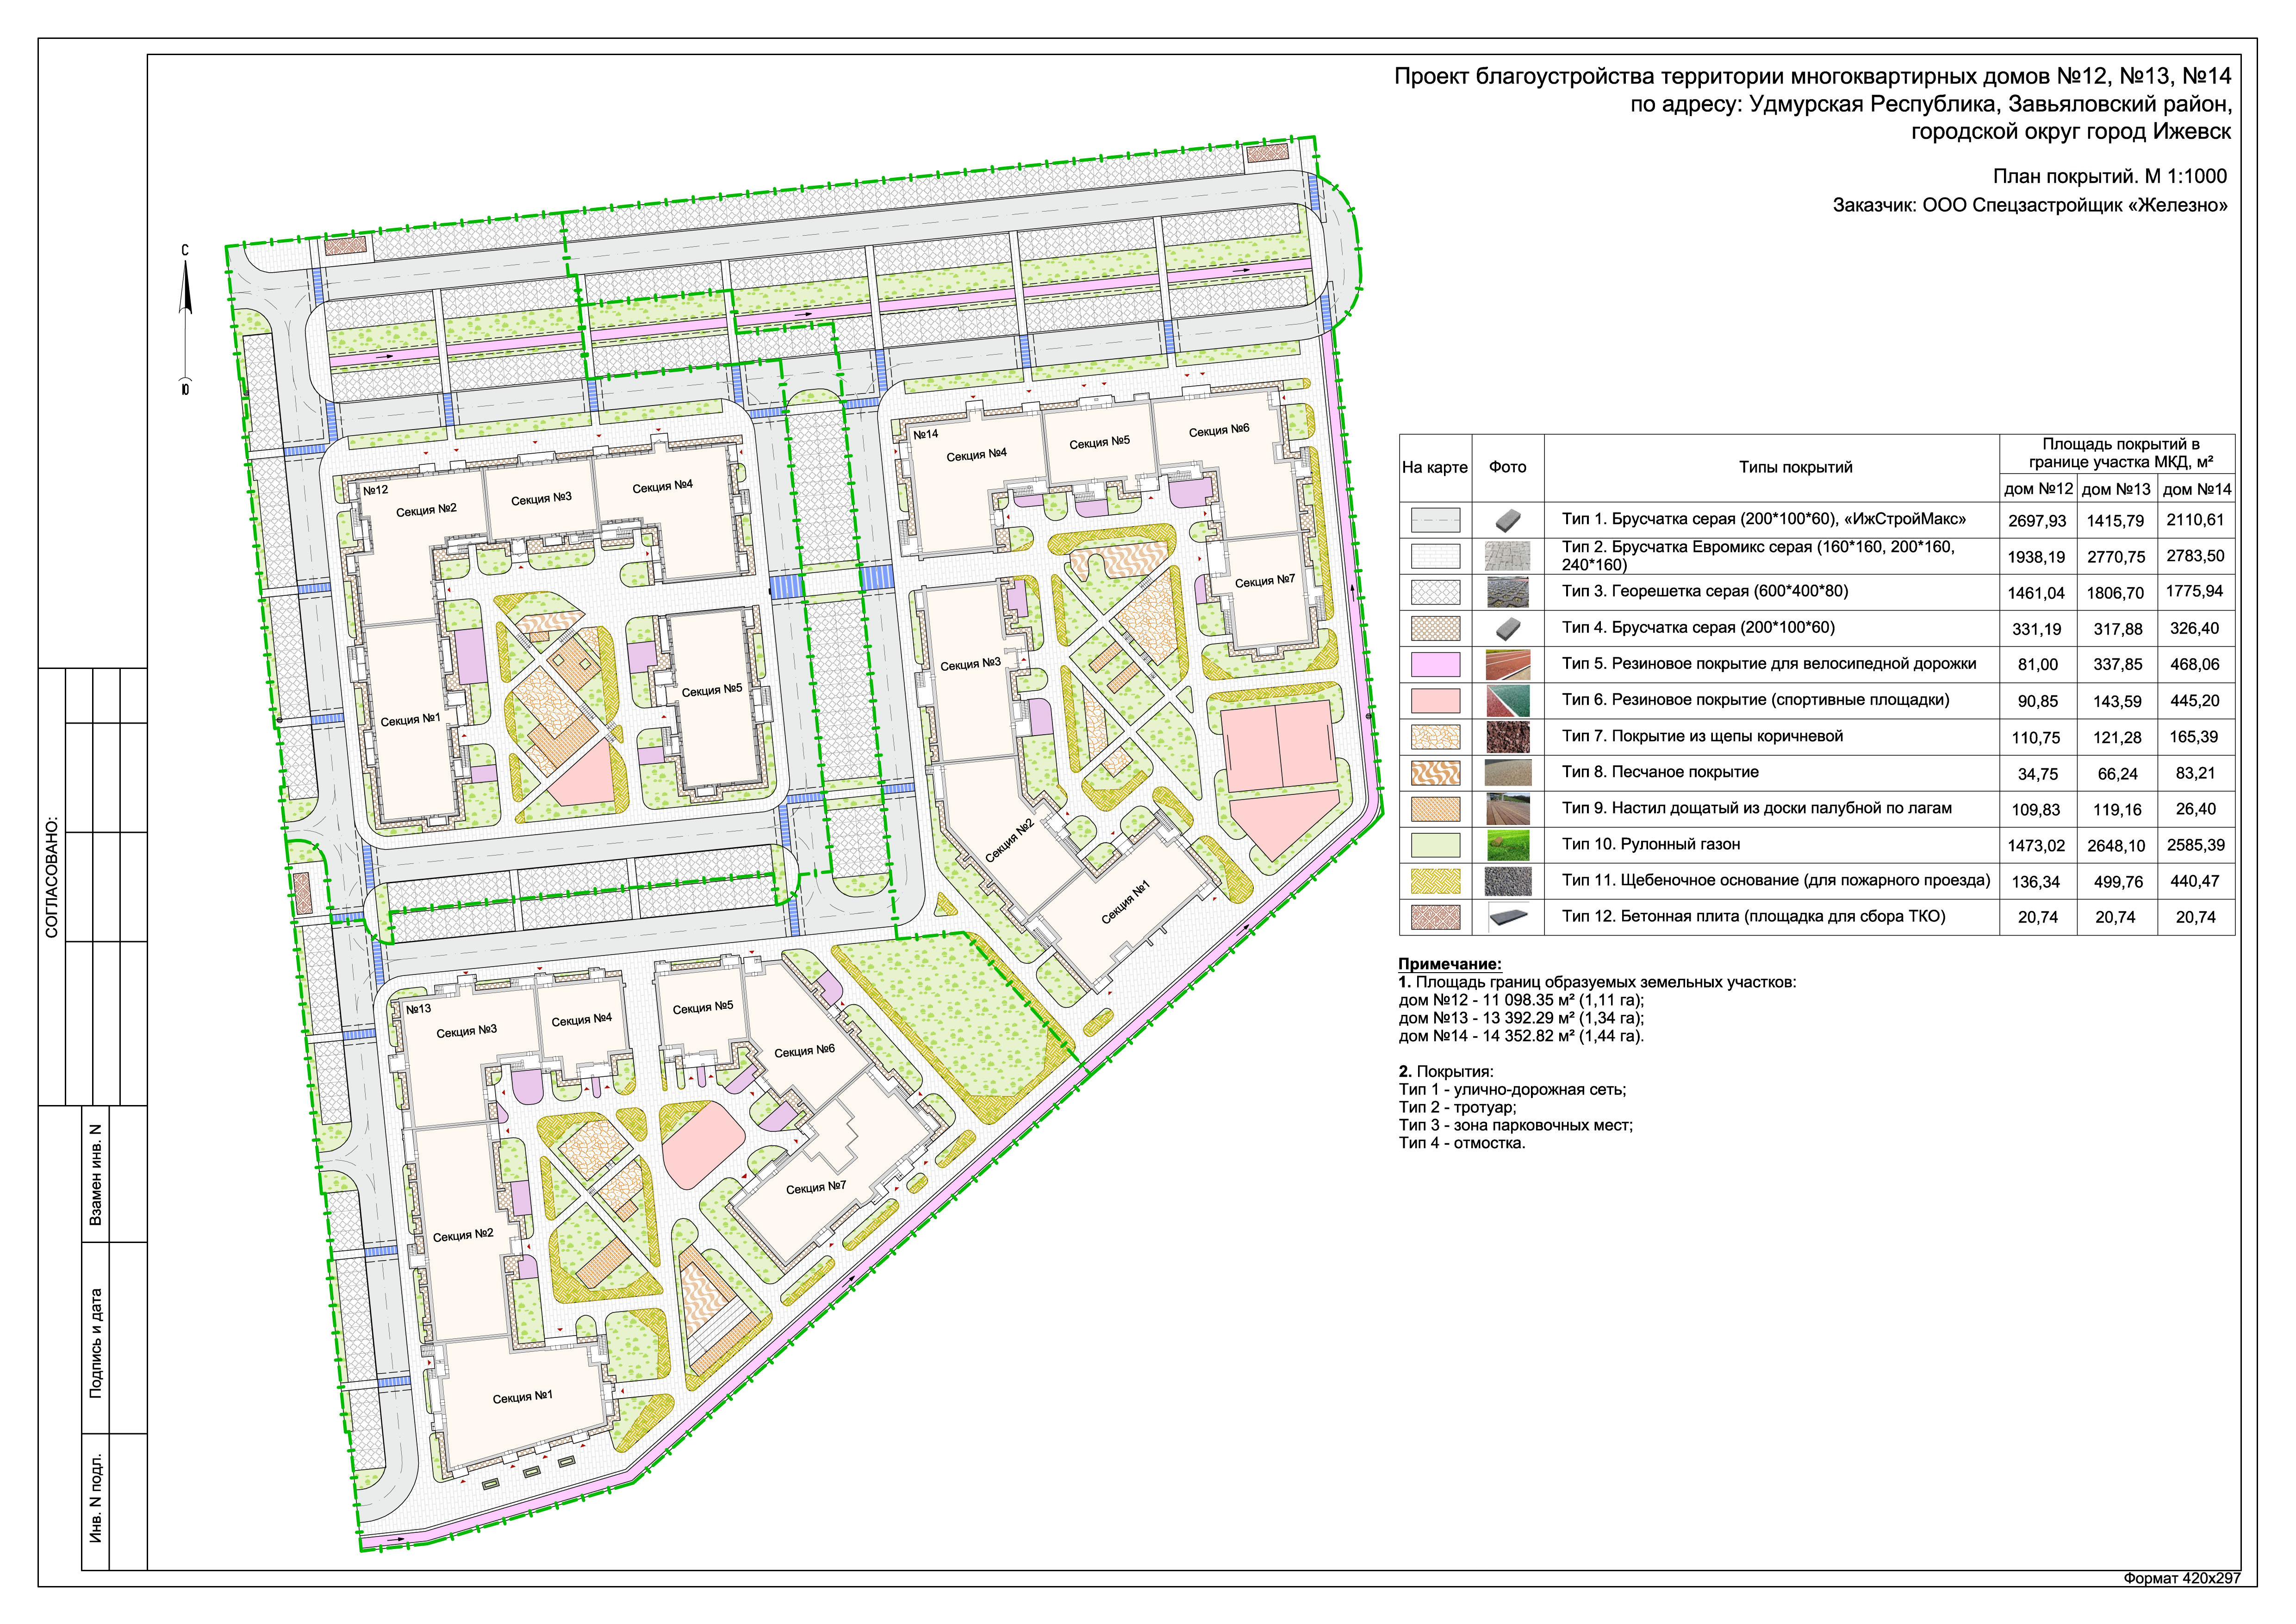Select 'Секция №7' of house №13
The height and width of the screenshot is (1624, 2296).
pyautogui.click(x=816, y=1188)
